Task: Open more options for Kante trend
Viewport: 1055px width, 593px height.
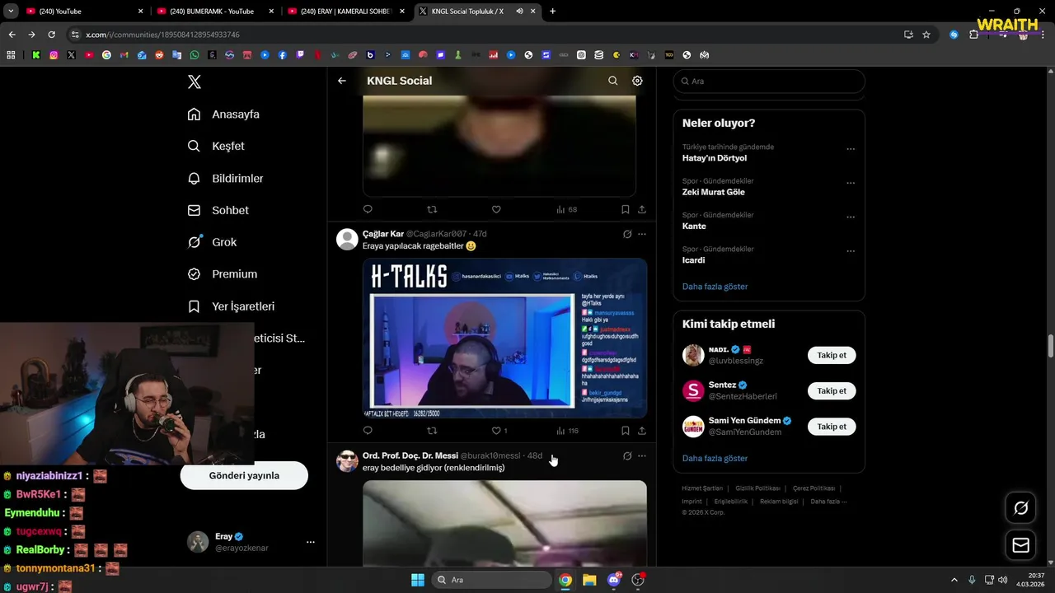Action: point(851,217)
